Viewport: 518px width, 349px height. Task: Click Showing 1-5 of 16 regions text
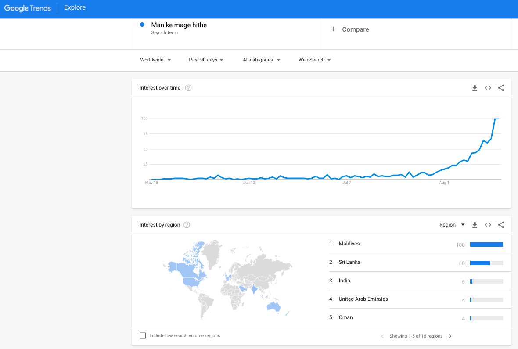tap(416, 336)
